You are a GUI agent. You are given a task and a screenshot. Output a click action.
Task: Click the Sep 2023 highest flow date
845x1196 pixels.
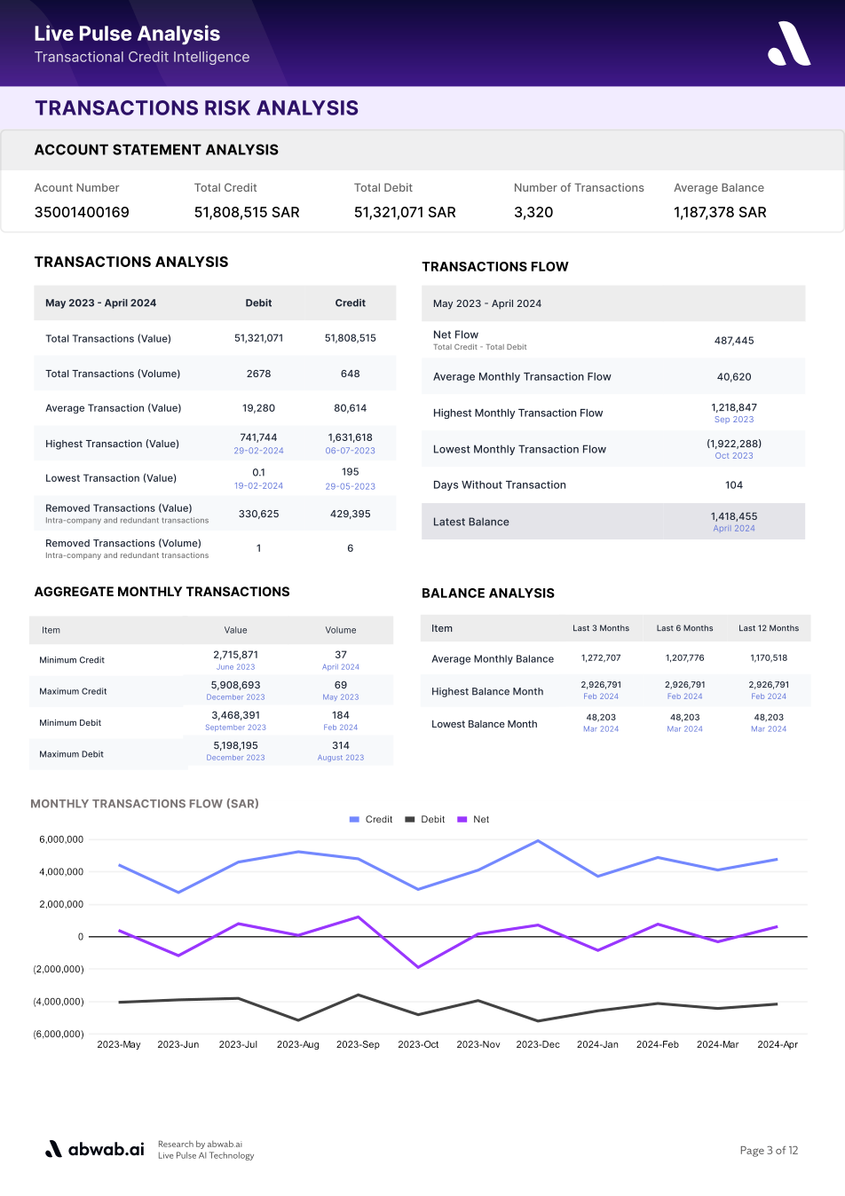(734, 420)
